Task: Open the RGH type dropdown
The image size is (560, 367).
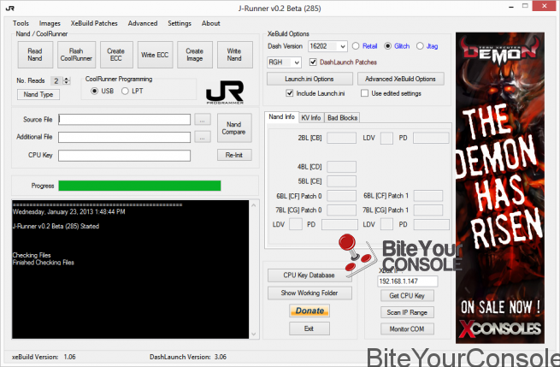Action: tap(284, 62)
